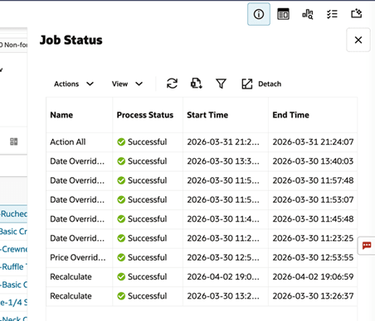Viewport: 375px width, 321px height.
Task: Click green check icon in 19:06:59 Recalculate row
Action: pos(121,277)
